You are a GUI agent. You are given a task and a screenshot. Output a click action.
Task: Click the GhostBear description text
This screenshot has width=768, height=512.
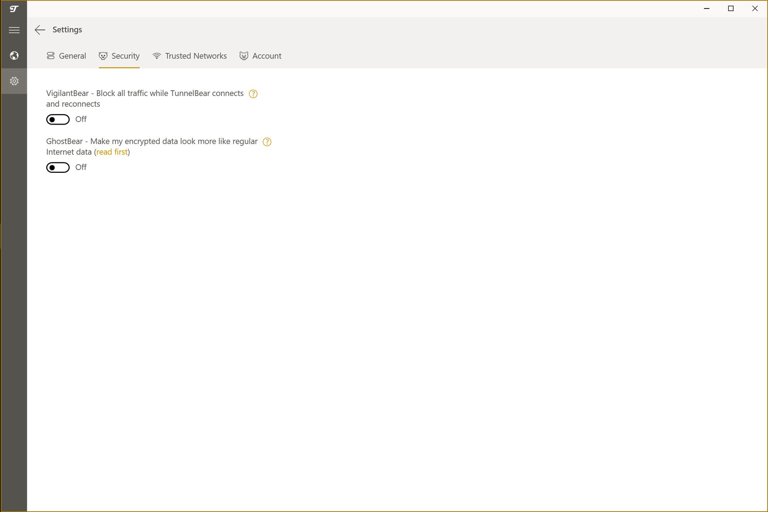point(152,146)
